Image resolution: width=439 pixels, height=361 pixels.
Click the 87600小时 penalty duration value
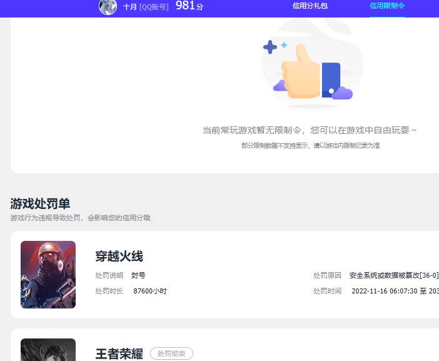pyautogui.click(x=150, y=292)
